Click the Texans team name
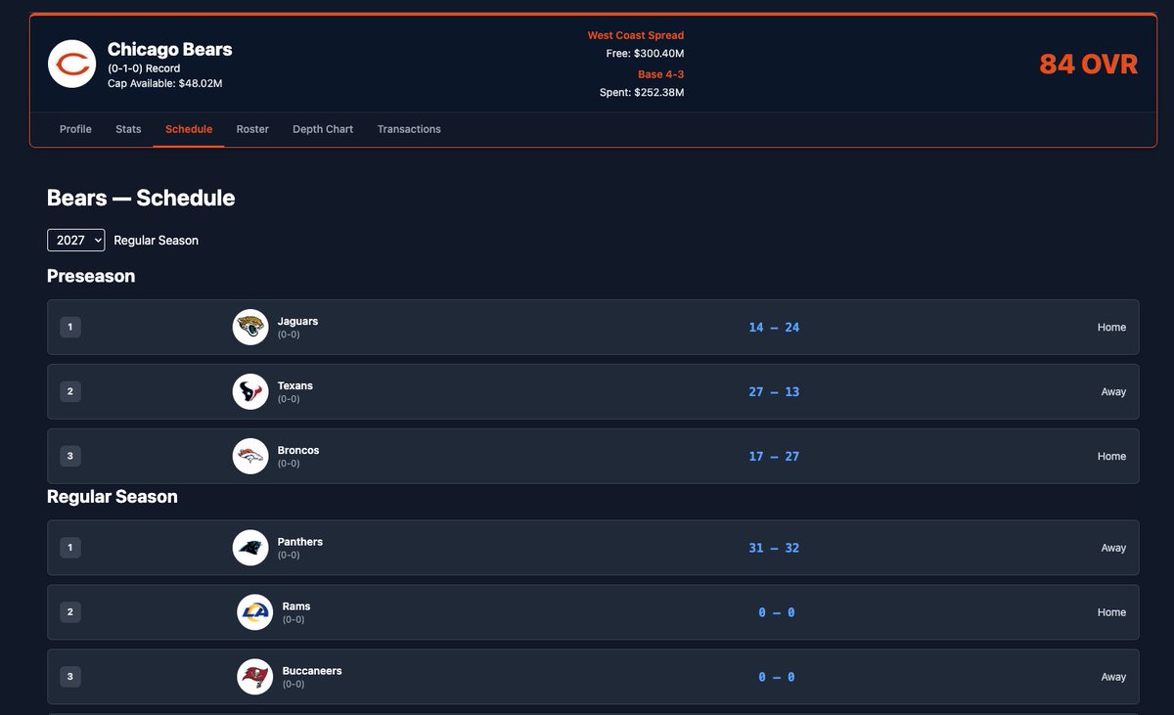Image resolution: width=1174 pixels, height=715 pixels. pyautogui.click(x=295, y=385)
